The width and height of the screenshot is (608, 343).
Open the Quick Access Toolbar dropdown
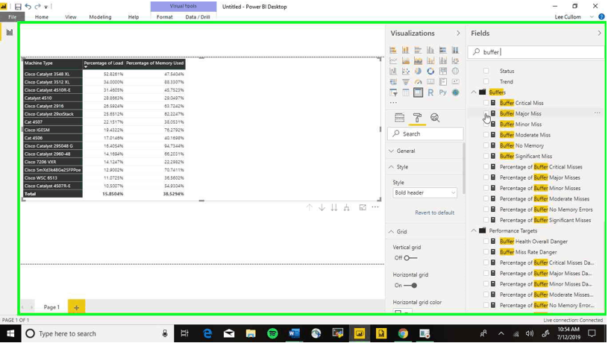click(x=46, y=7)
